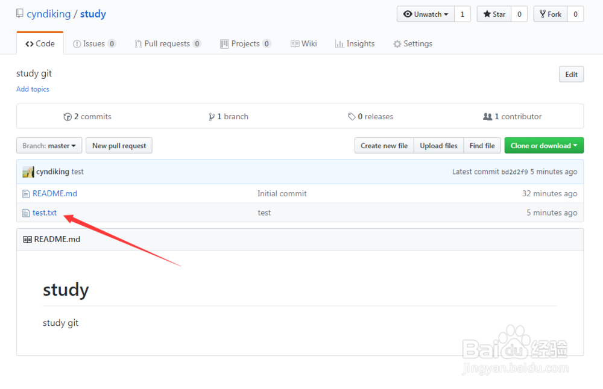Open the README.md file link
This screenshot has height=389, width=603.
55,193
